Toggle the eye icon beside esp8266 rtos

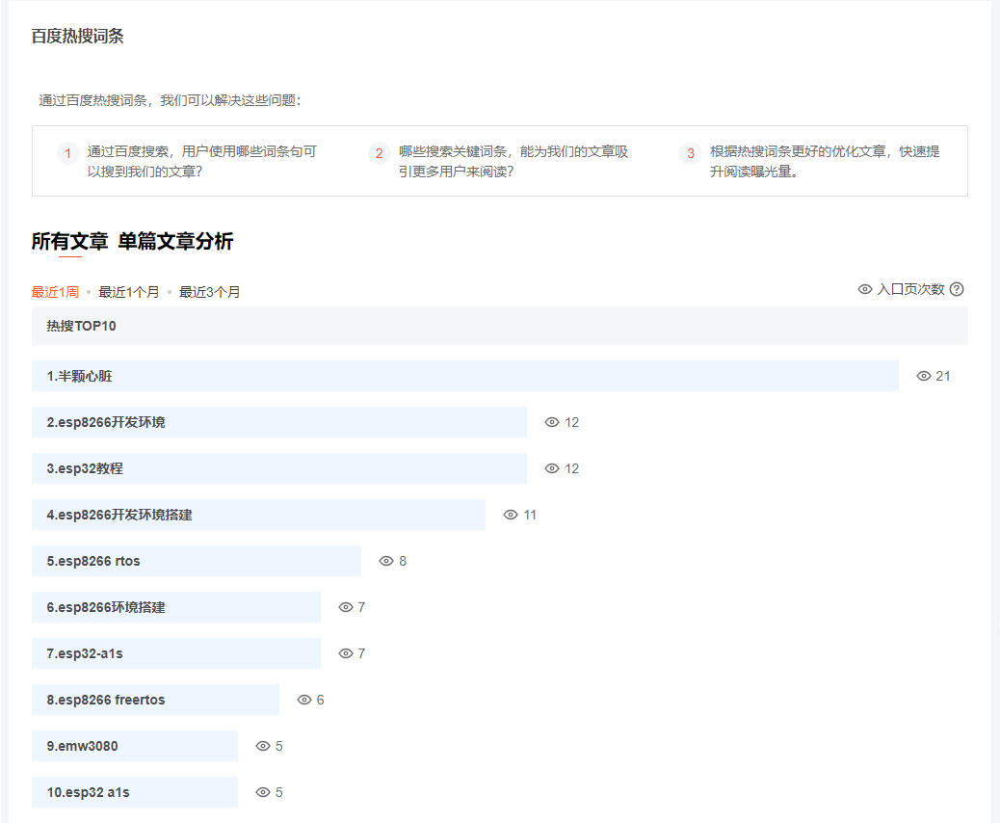384,560
